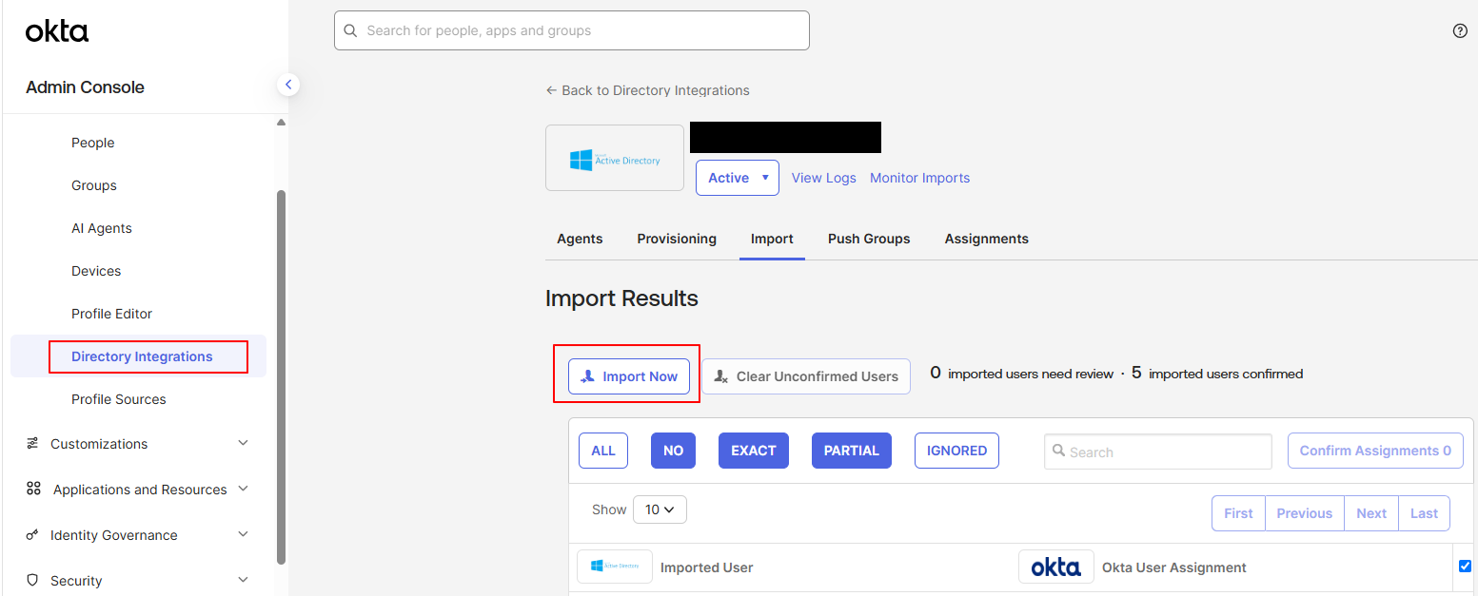Screen dimensions: 1478x596
Task: Click Confirm Assignments button
Action: click(1375, 451)
